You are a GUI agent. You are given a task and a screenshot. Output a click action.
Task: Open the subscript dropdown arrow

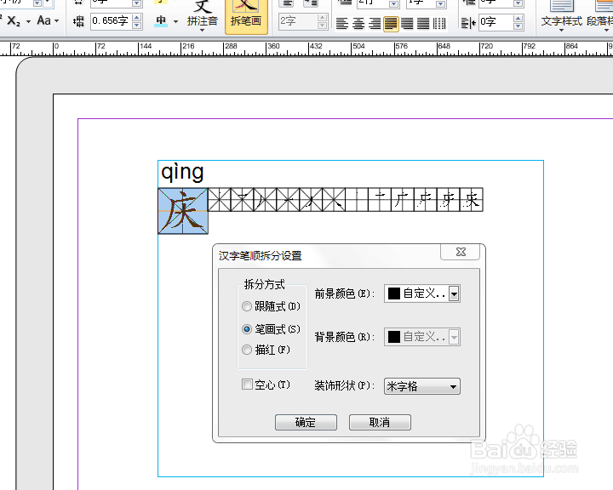click(28, 21)
